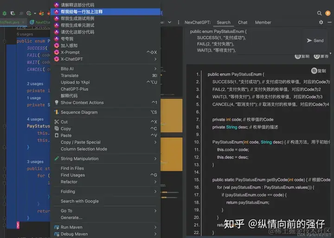Open NexChatGPT settings gear icon
This screenshot has height=238, width=334.
(x=321, y=22)
